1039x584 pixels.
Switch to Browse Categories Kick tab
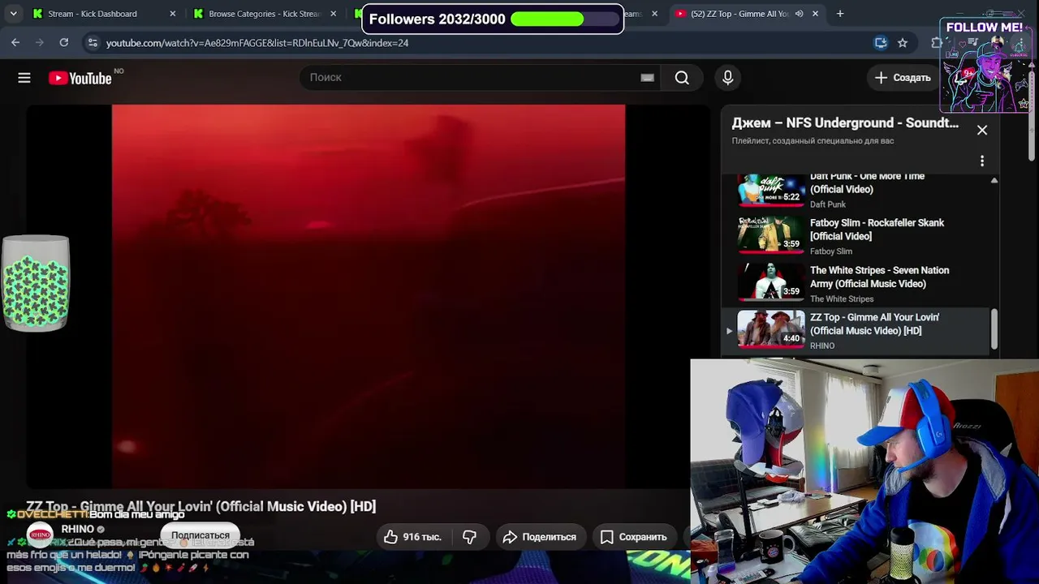[265, 13]
